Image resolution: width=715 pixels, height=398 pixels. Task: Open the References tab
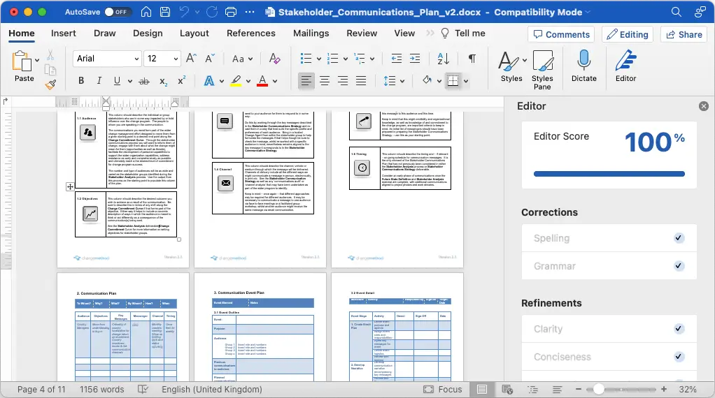pyautogui.click(x=250, y=34)
